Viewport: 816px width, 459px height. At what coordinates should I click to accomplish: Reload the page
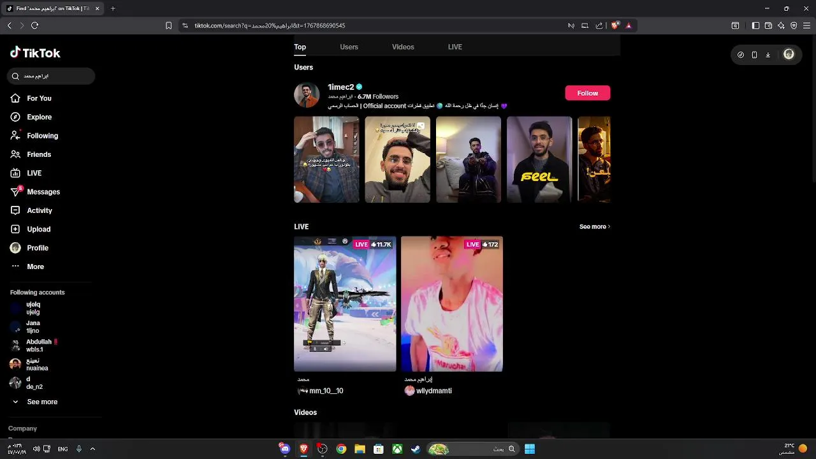pos(34,25)
